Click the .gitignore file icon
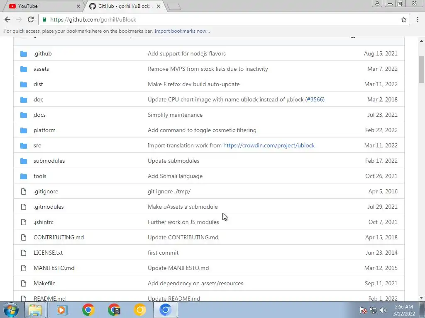Viewport: 425px width, 318px height. (24, 191)
